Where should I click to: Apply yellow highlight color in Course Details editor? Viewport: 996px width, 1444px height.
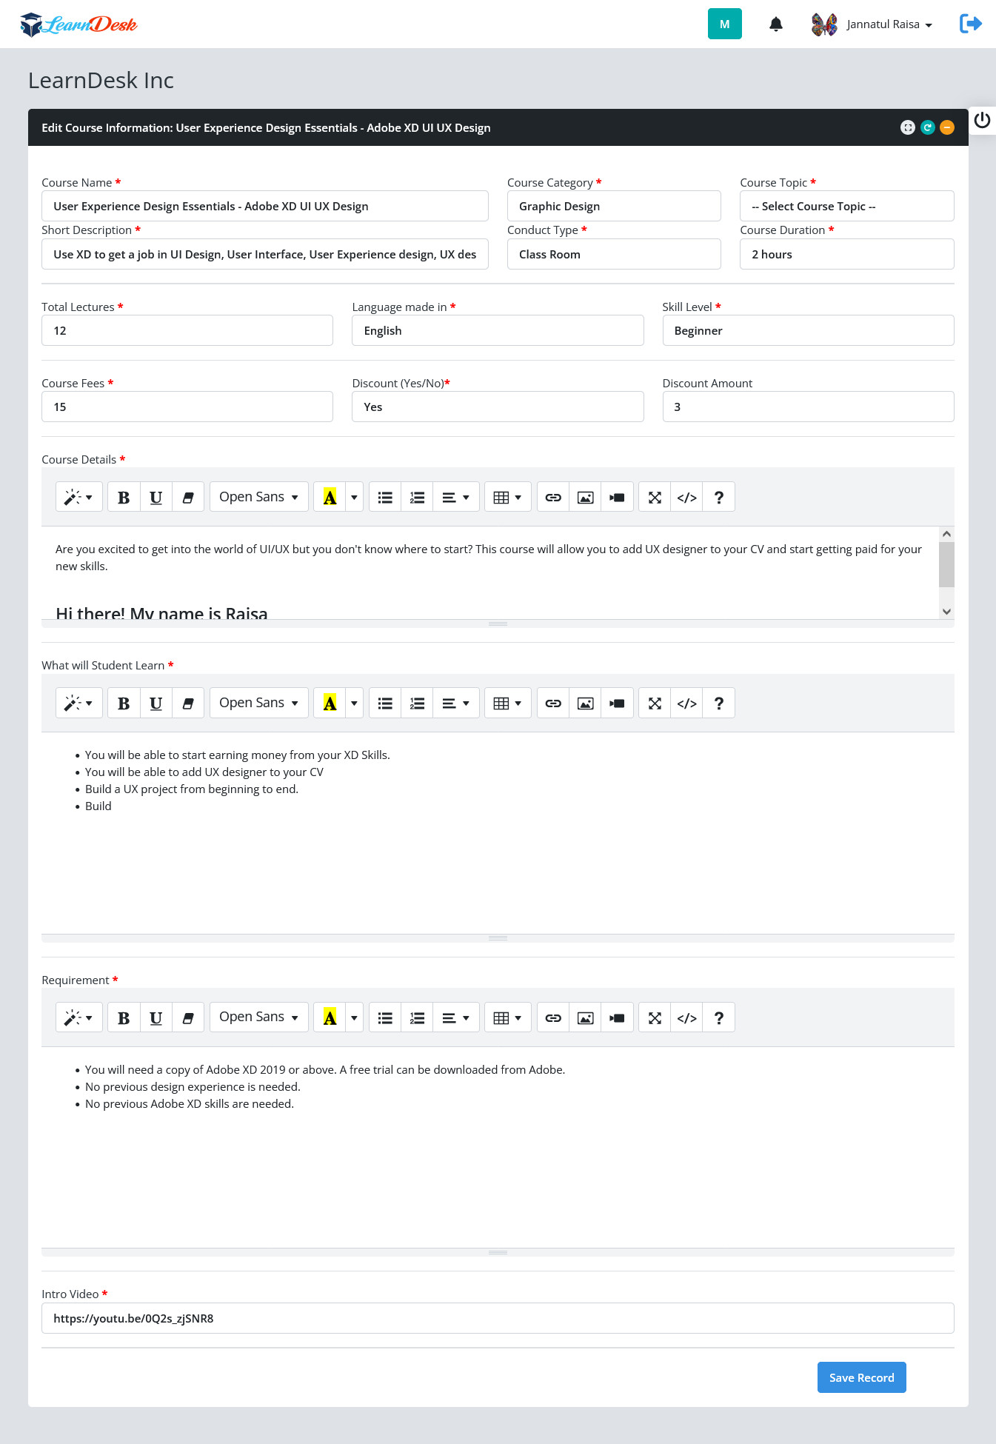click(330, 498)
